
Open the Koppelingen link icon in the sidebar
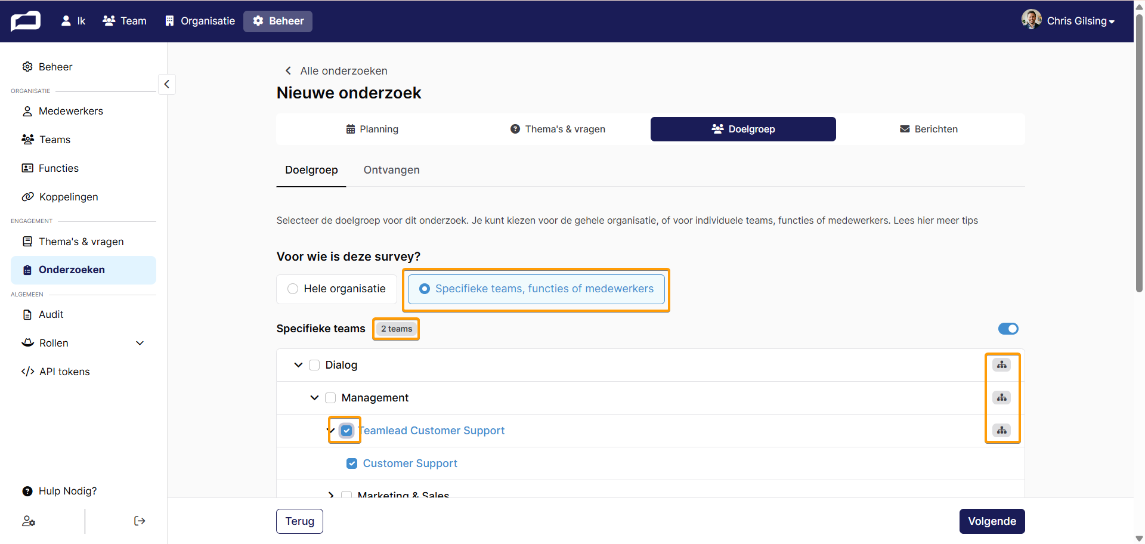point(27,197)
